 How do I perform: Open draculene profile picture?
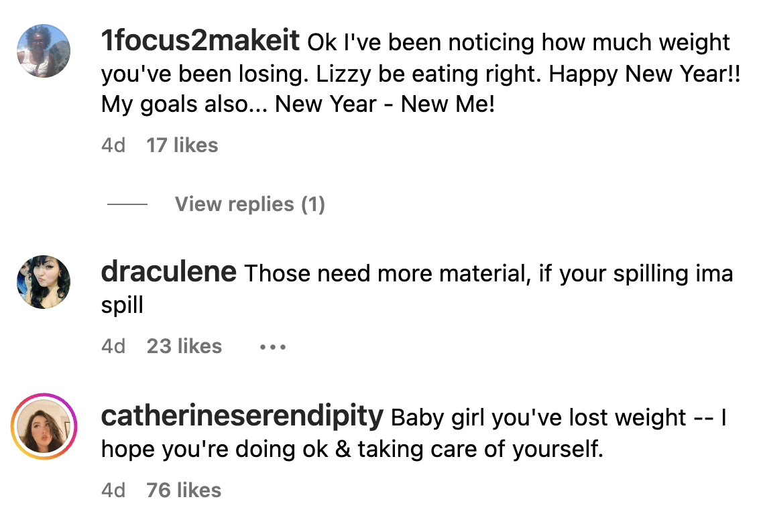(44, 282)
